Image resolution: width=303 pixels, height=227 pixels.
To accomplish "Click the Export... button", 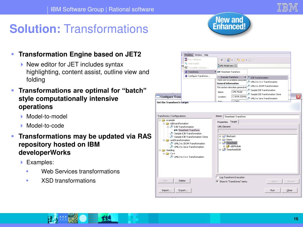I will tap(183, 190).
